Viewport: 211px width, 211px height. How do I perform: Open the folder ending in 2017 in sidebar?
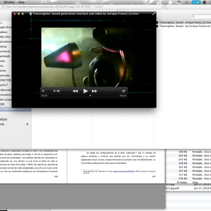click(4, 85)
